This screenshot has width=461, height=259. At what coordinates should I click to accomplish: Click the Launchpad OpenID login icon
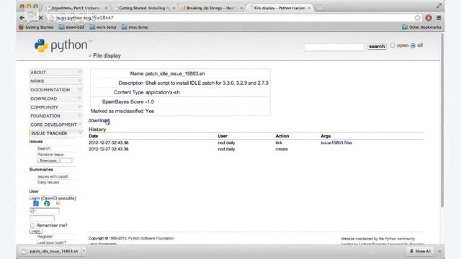(58, 203)
